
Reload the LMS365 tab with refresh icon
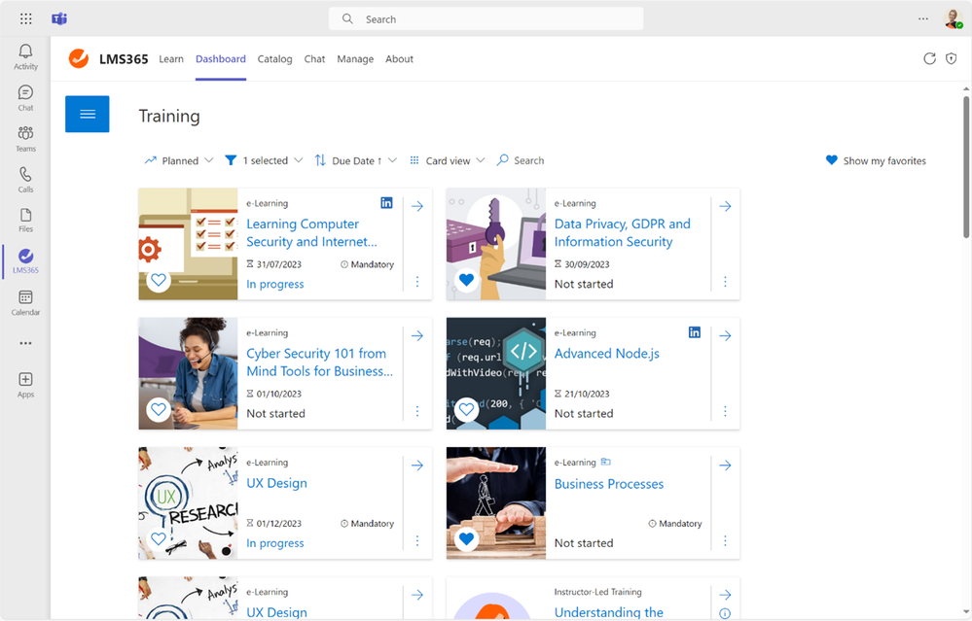(x=929, y=59)
